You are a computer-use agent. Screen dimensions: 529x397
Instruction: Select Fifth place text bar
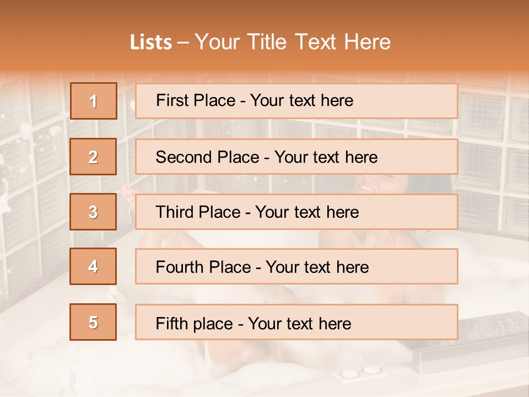click(x=296, y=322)
